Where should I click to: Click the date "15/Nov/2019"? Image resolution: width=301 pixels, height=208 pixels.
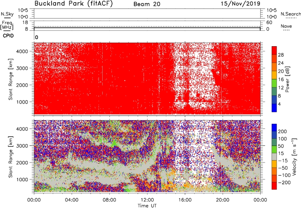(240, 4)
